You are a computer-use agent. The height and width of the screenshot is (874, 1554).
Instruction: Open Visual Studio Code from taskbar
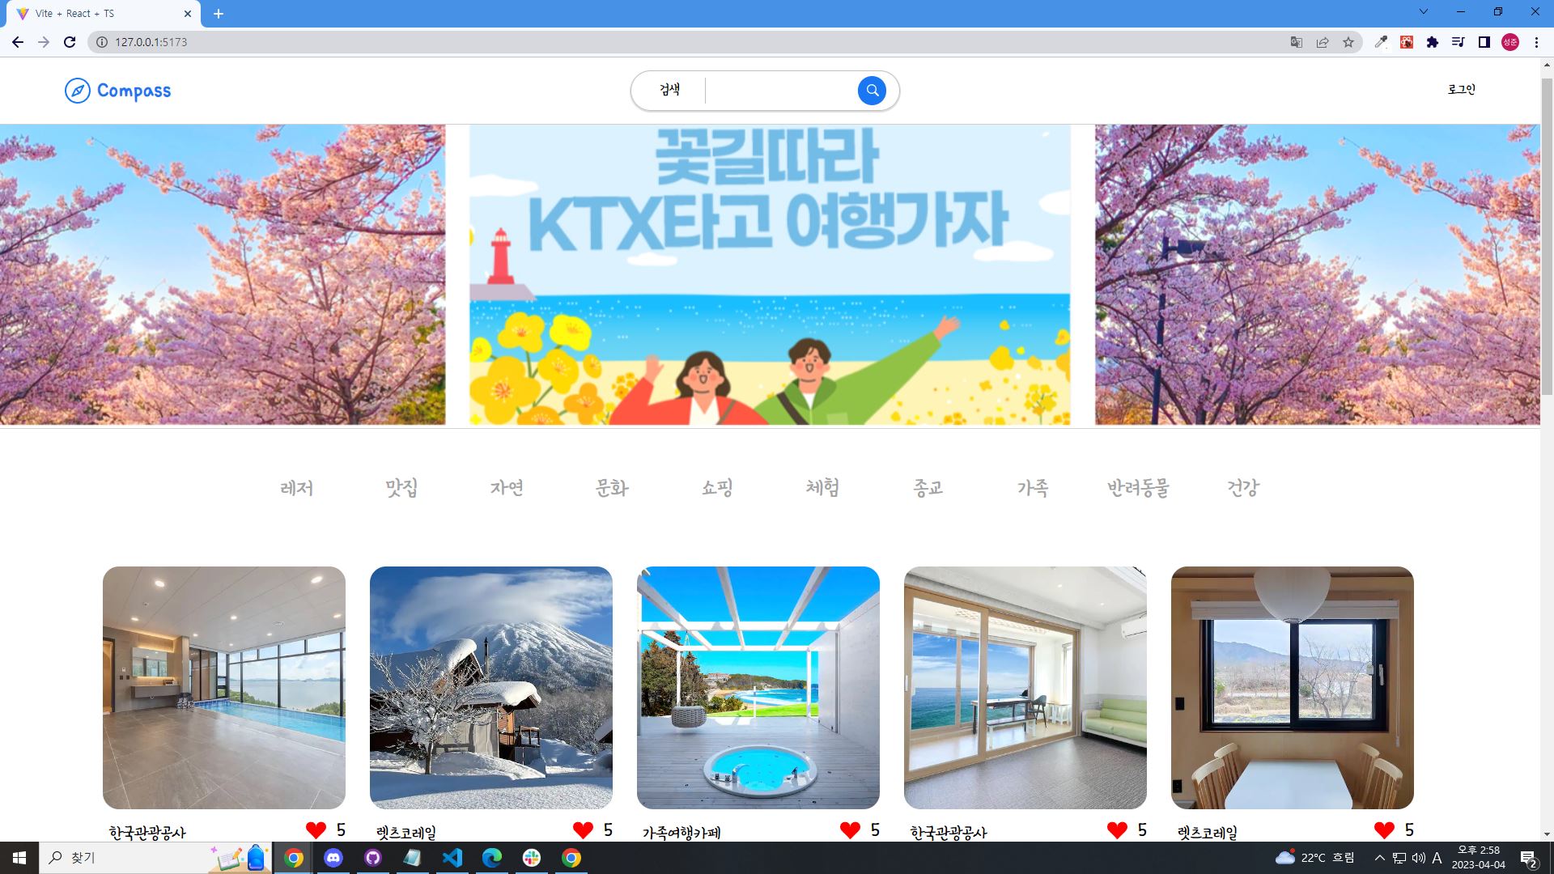point(452,858)
